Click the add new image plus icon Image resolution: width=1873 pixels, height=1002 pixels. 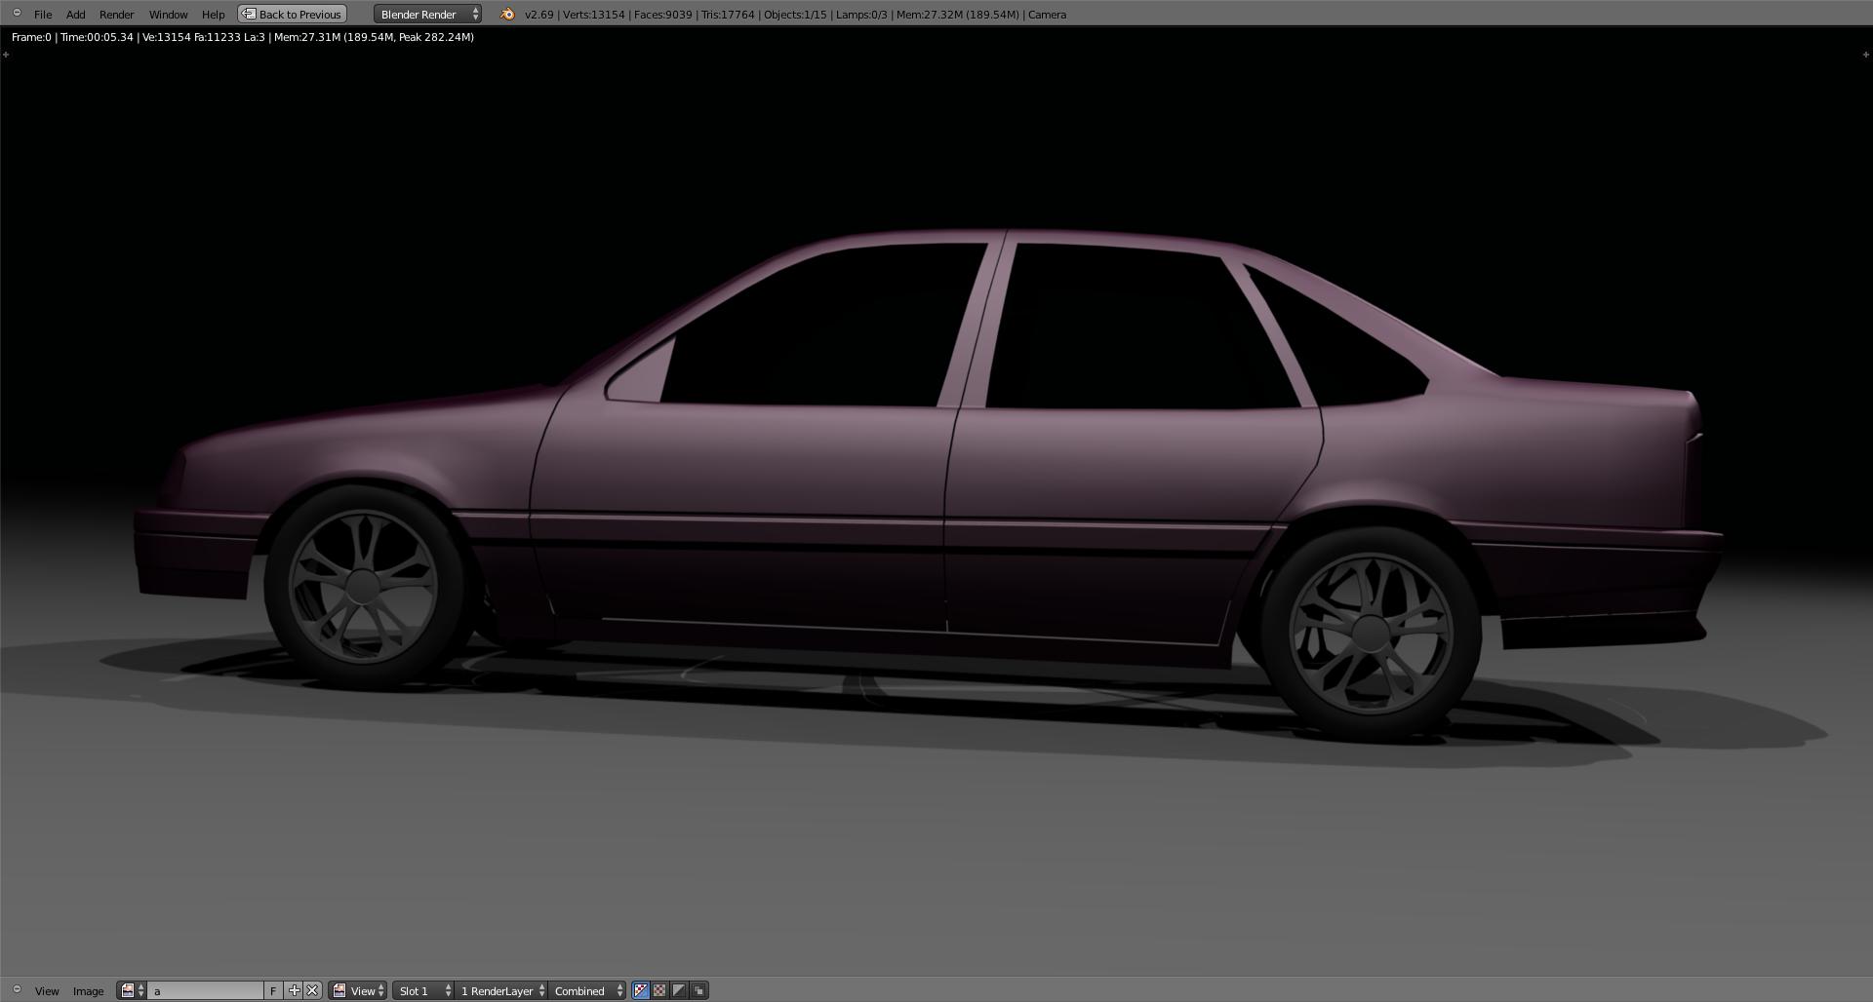click(294, 990)
